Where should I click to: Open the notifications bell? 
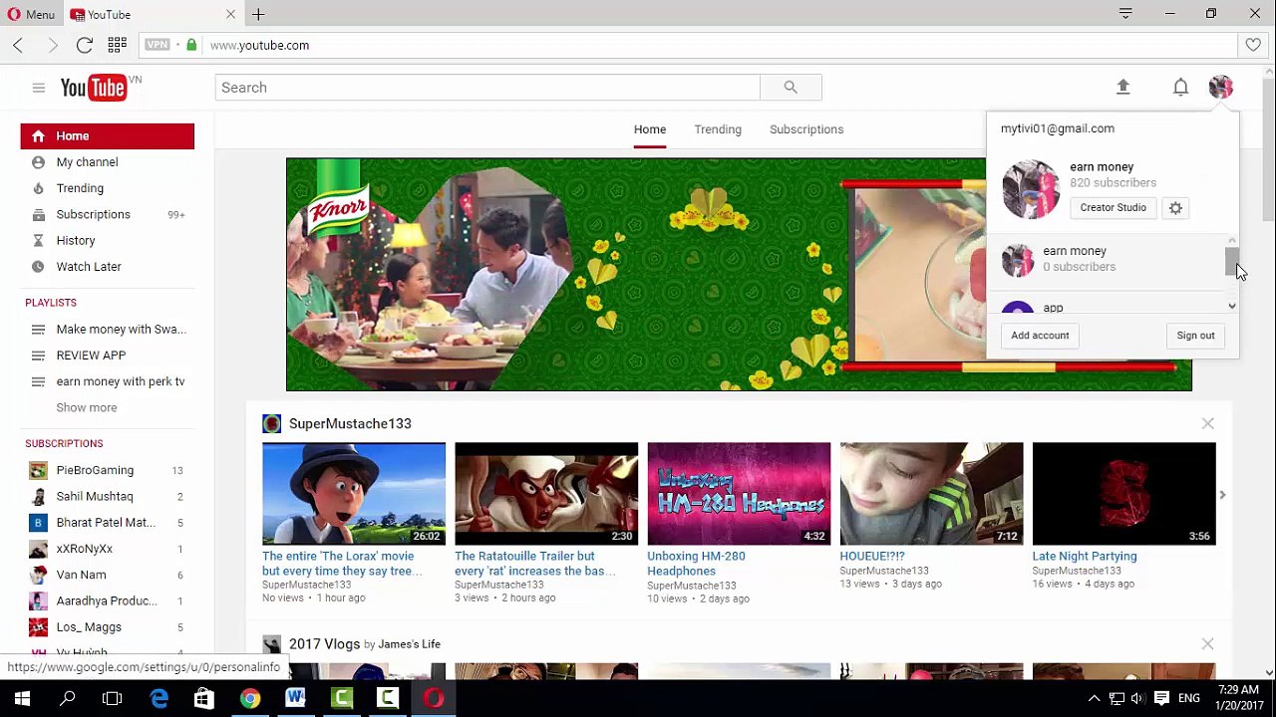pyautogui.click(x=1180, y=88)
